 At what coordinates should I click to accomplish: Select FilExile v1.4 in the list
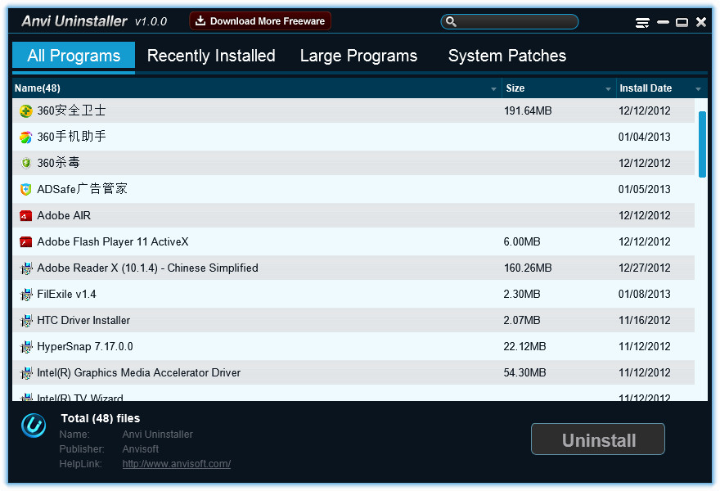[66, 294]
